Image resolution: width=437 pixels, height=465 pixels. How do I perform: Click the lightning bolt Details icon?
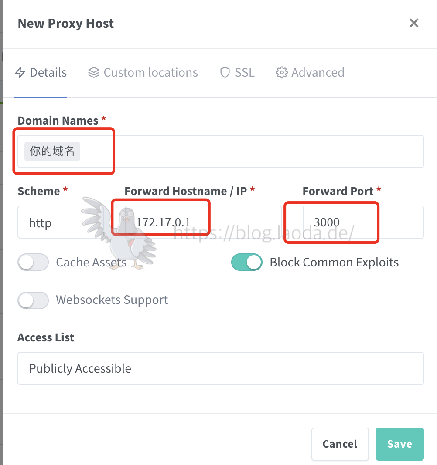coord(20,72)
